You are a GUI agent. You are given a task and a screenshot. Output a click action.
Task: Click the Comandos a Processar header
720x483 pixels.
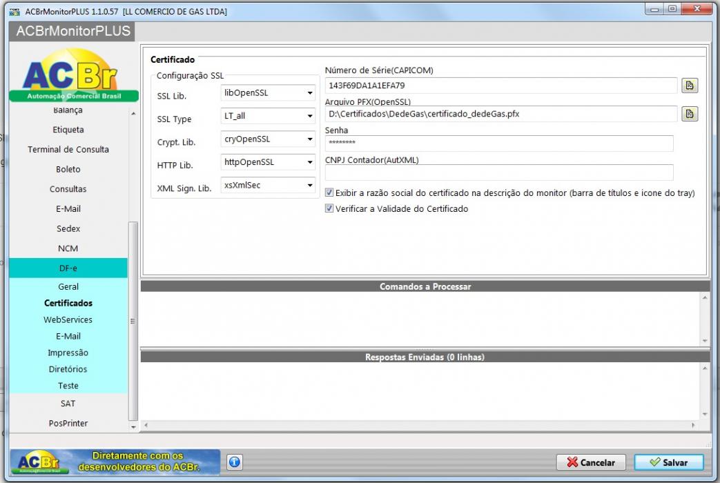pos(425,286)
